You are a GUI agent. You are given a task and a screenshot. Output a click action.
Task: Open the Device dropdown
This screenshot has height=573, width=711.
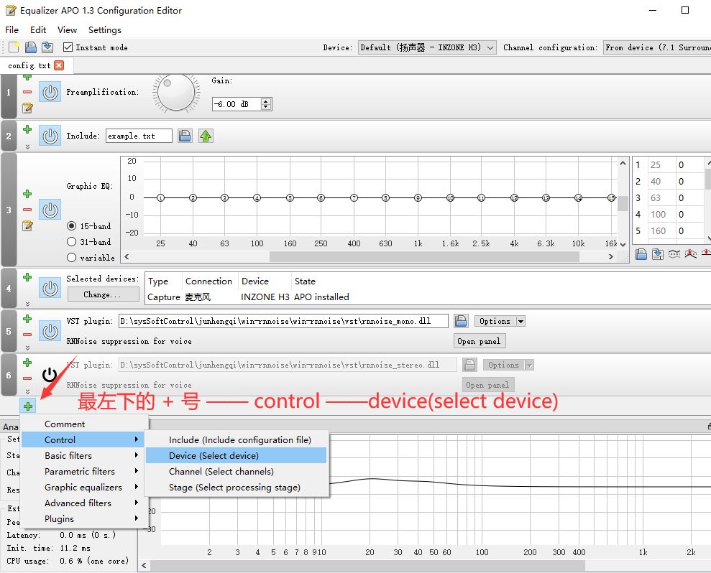click(x=427, y=47)
